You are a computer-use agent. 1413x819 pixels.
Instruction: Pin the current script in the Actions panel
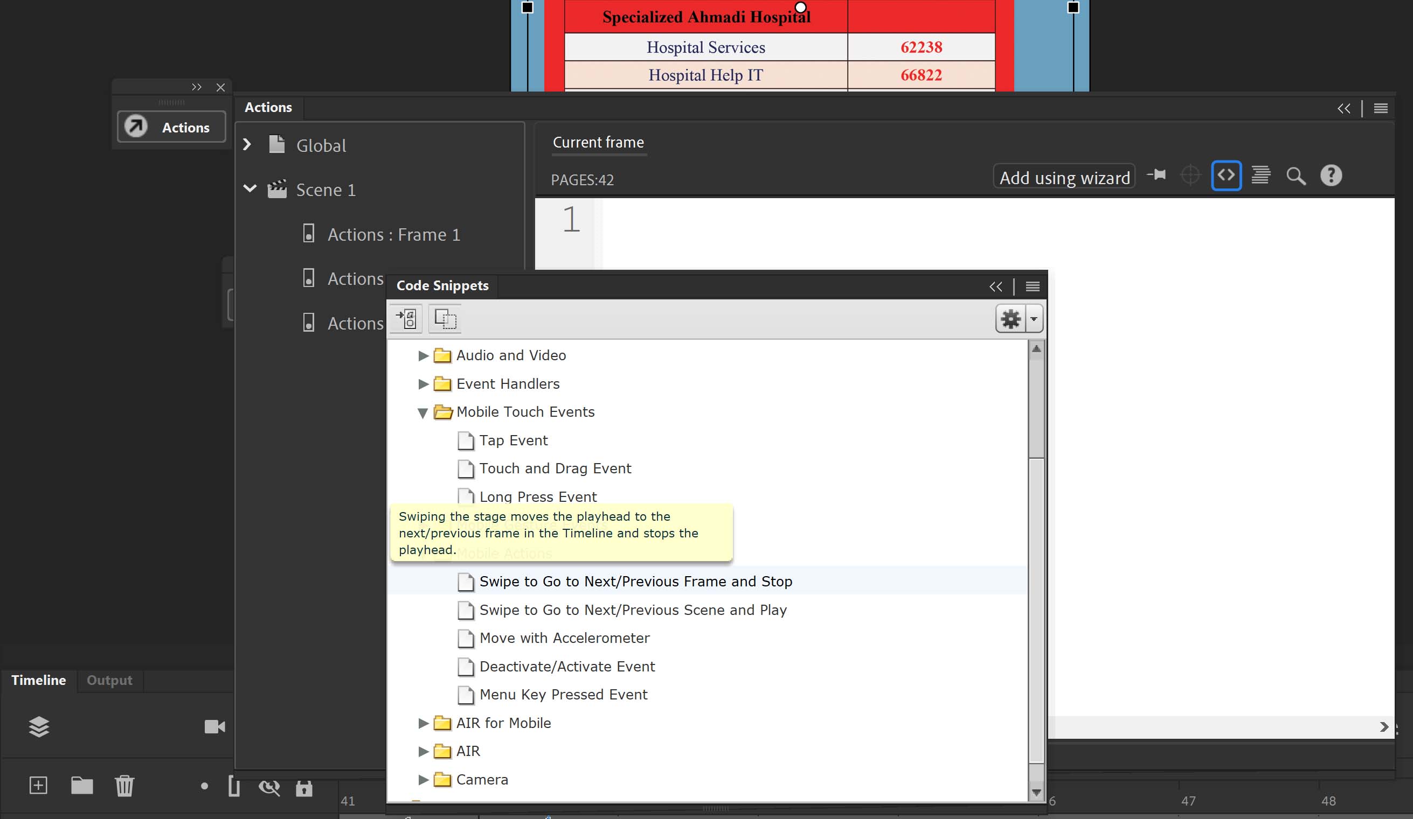(x=1158, y=176)
